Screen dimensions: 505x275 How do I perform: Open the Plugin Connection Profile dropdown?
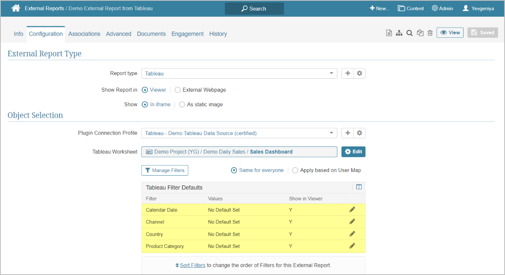331,133
